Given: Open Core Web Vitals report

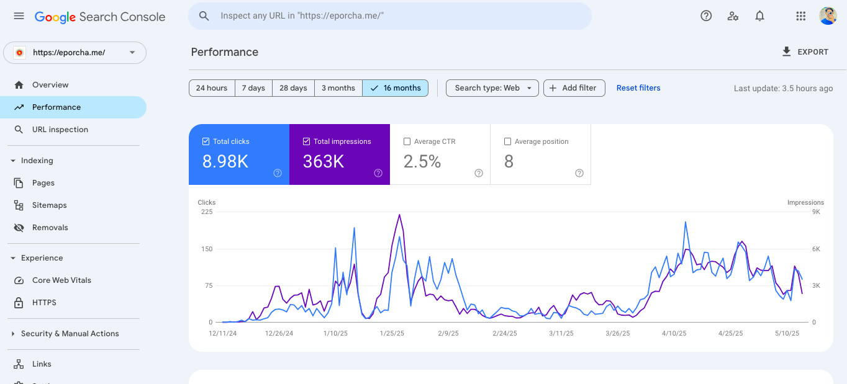Looking at the screenshot, I should 73,280.
